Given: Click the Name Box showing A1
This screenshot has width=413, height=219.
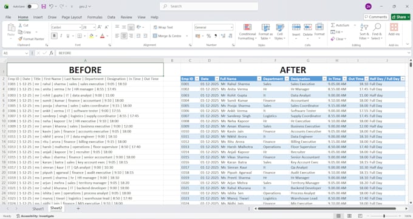Looking at the screenshot, I should [15, 53].
